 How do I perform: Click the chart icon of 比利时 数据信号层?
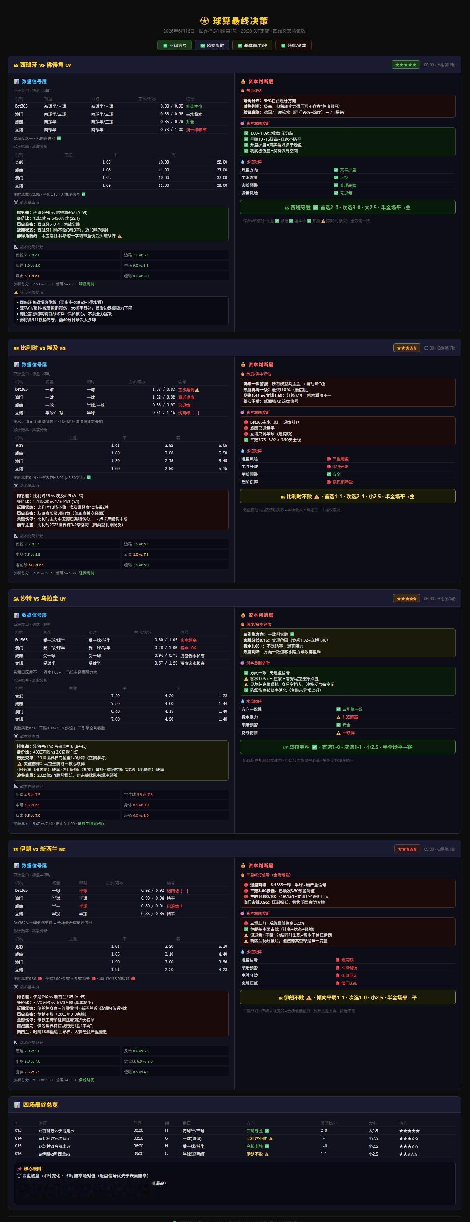pos(17,365)
